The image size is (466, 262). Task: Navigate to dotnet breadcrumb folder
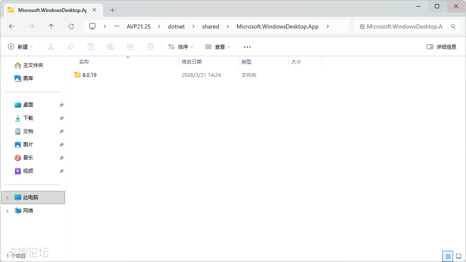(x=176, y=26)
